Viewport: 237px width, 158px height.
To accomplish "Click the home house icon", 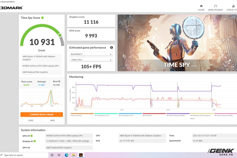I will tap(201, 6).
